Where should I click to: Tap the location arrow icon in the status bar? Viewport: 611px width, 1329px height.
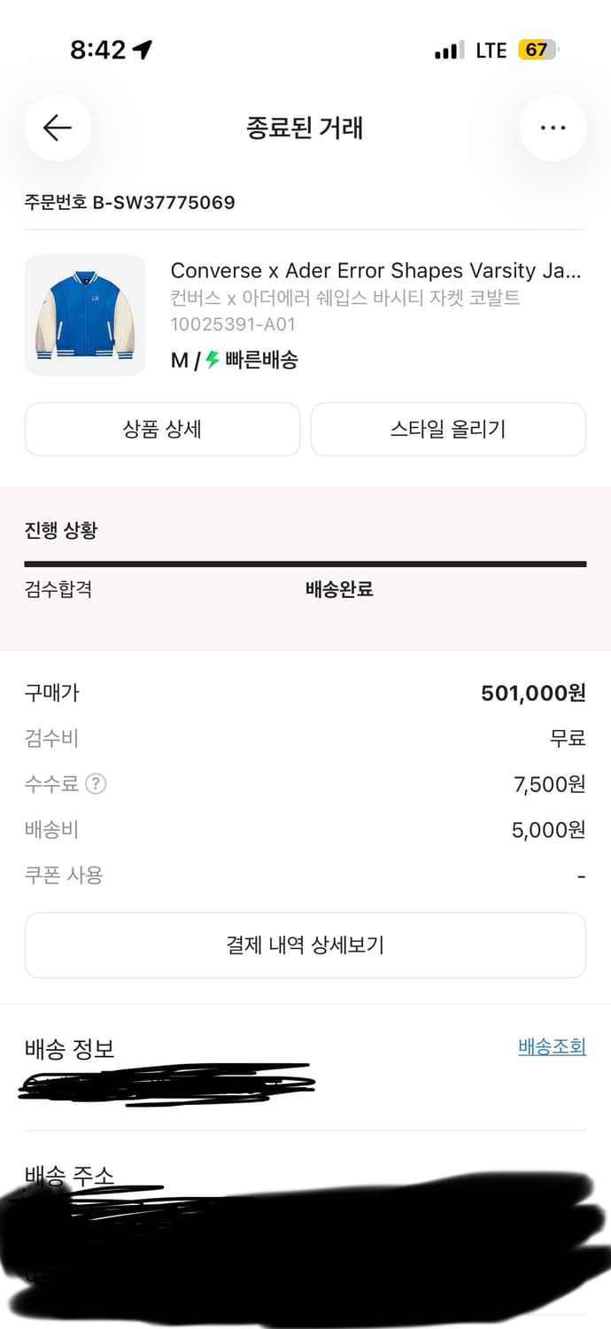coord(144,50)
